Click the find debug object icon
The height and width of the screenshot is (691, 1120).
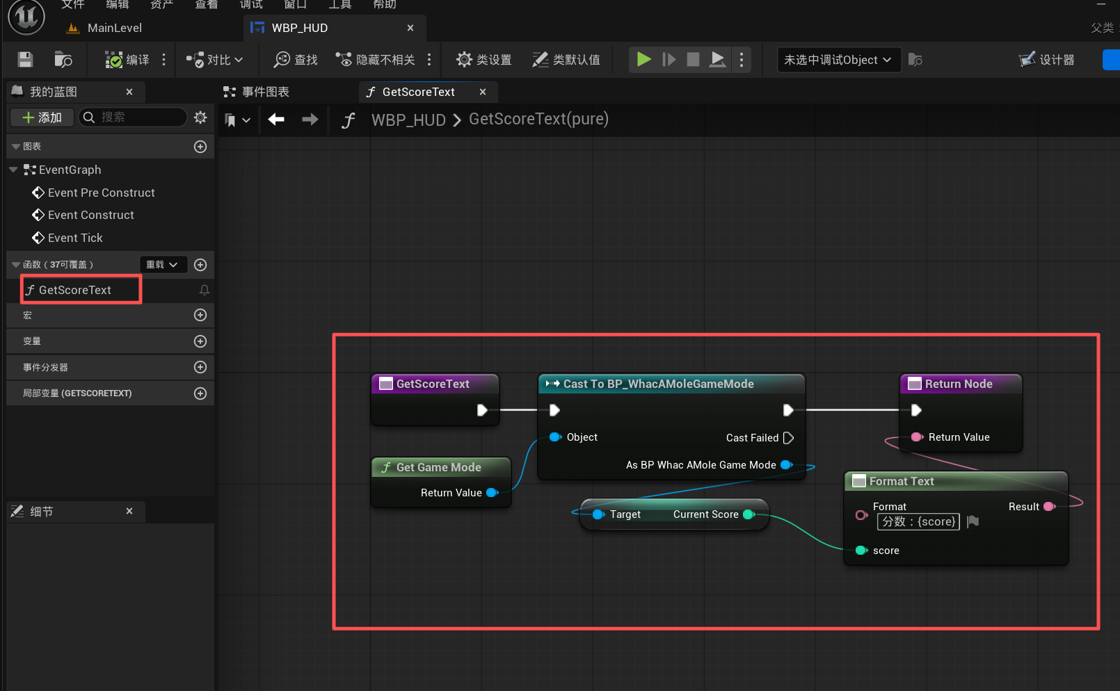point(915,60)
